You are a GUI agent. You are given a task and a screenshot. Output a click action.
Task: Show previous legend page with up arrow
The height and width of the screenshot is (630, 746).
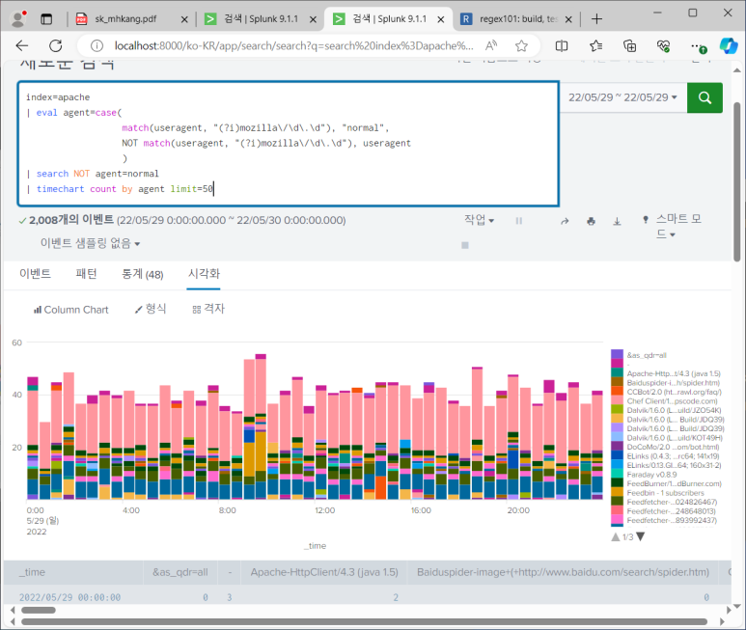point(615,536)
